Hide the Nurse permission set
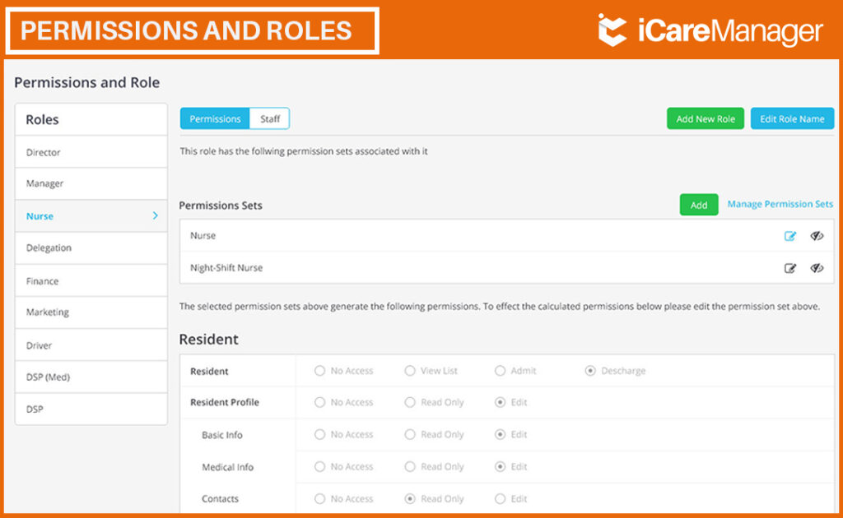This screenshot has height=518, width=843. click(817, 236)
